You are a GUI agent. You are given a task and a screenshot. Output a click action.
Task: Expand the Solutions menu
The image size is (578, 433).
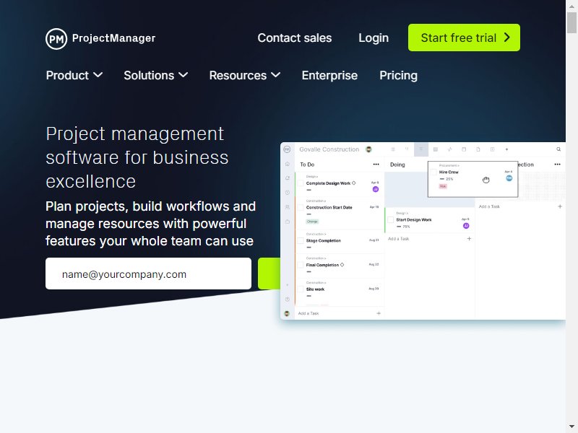[x=156, y=76]
